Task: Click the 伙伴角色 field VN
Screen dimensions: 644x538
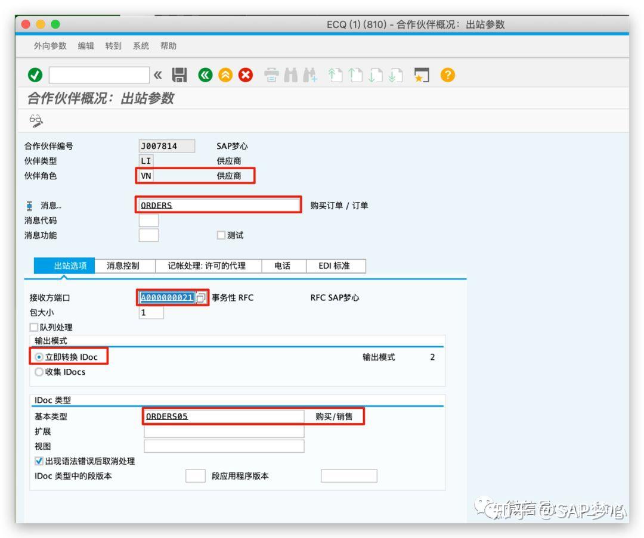Action: click(146, 176)
